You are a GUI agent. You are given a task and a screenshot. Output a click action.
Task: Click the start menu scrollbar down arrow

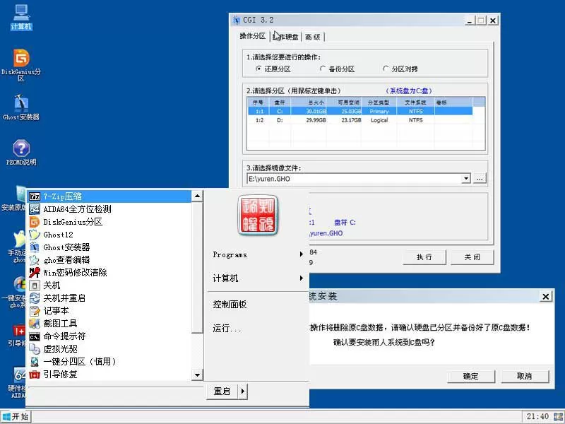pyautogui.click(x=198, y=375)
